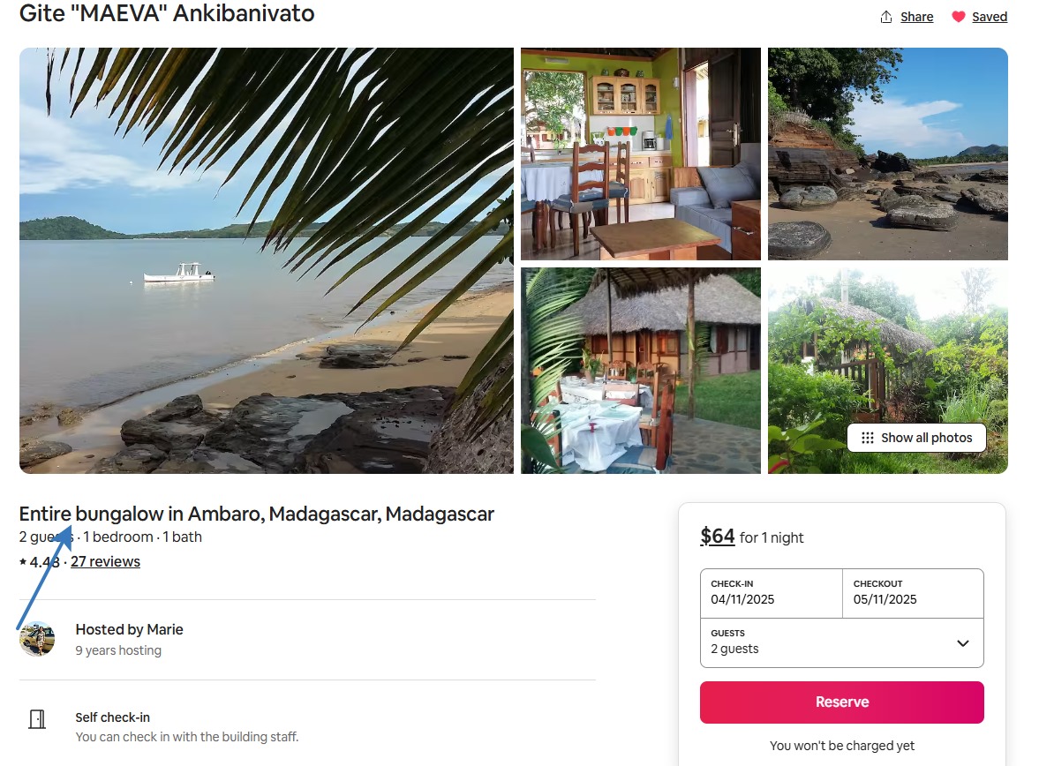Open the 27 reviews link
Image resolution: width=1039 pixels, height=766 pixels.
pos(105,562)
